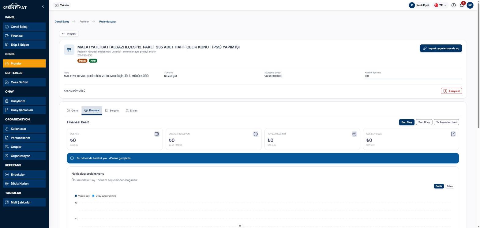Select Projeler in the sidebar
This screenshot has height=228, width=480.
click(24, 63)
